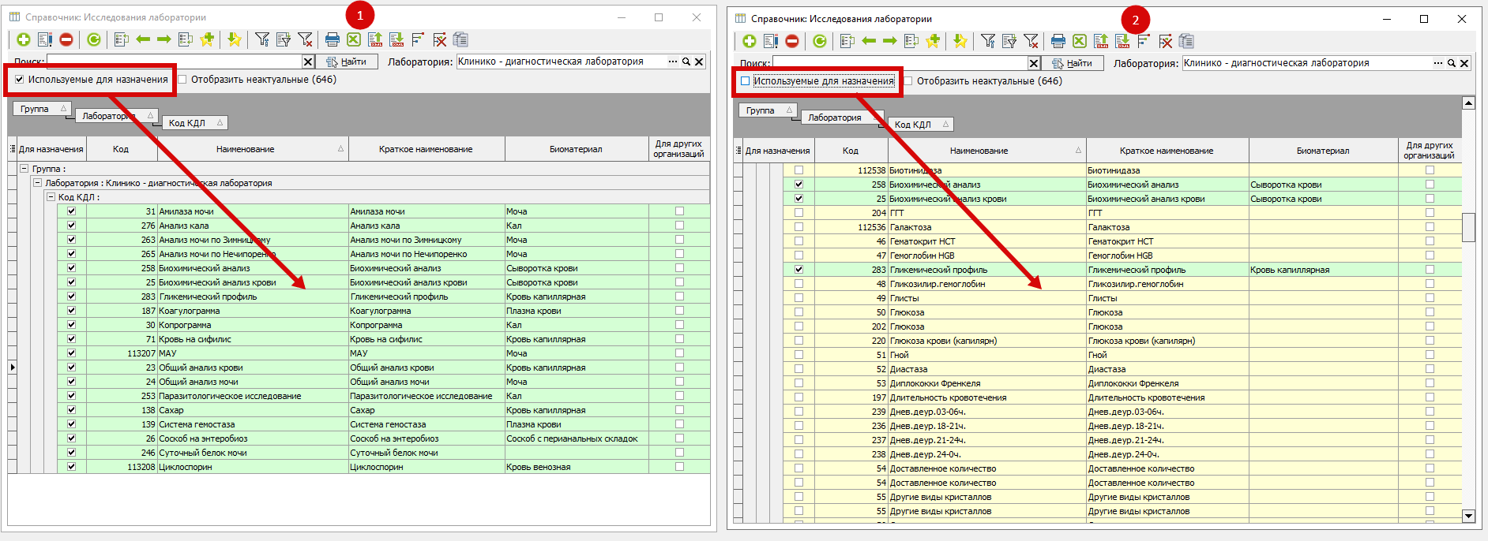Click XML download icon in left window
Viewport: 1488px width, 541px height.
tap(396, 39)
